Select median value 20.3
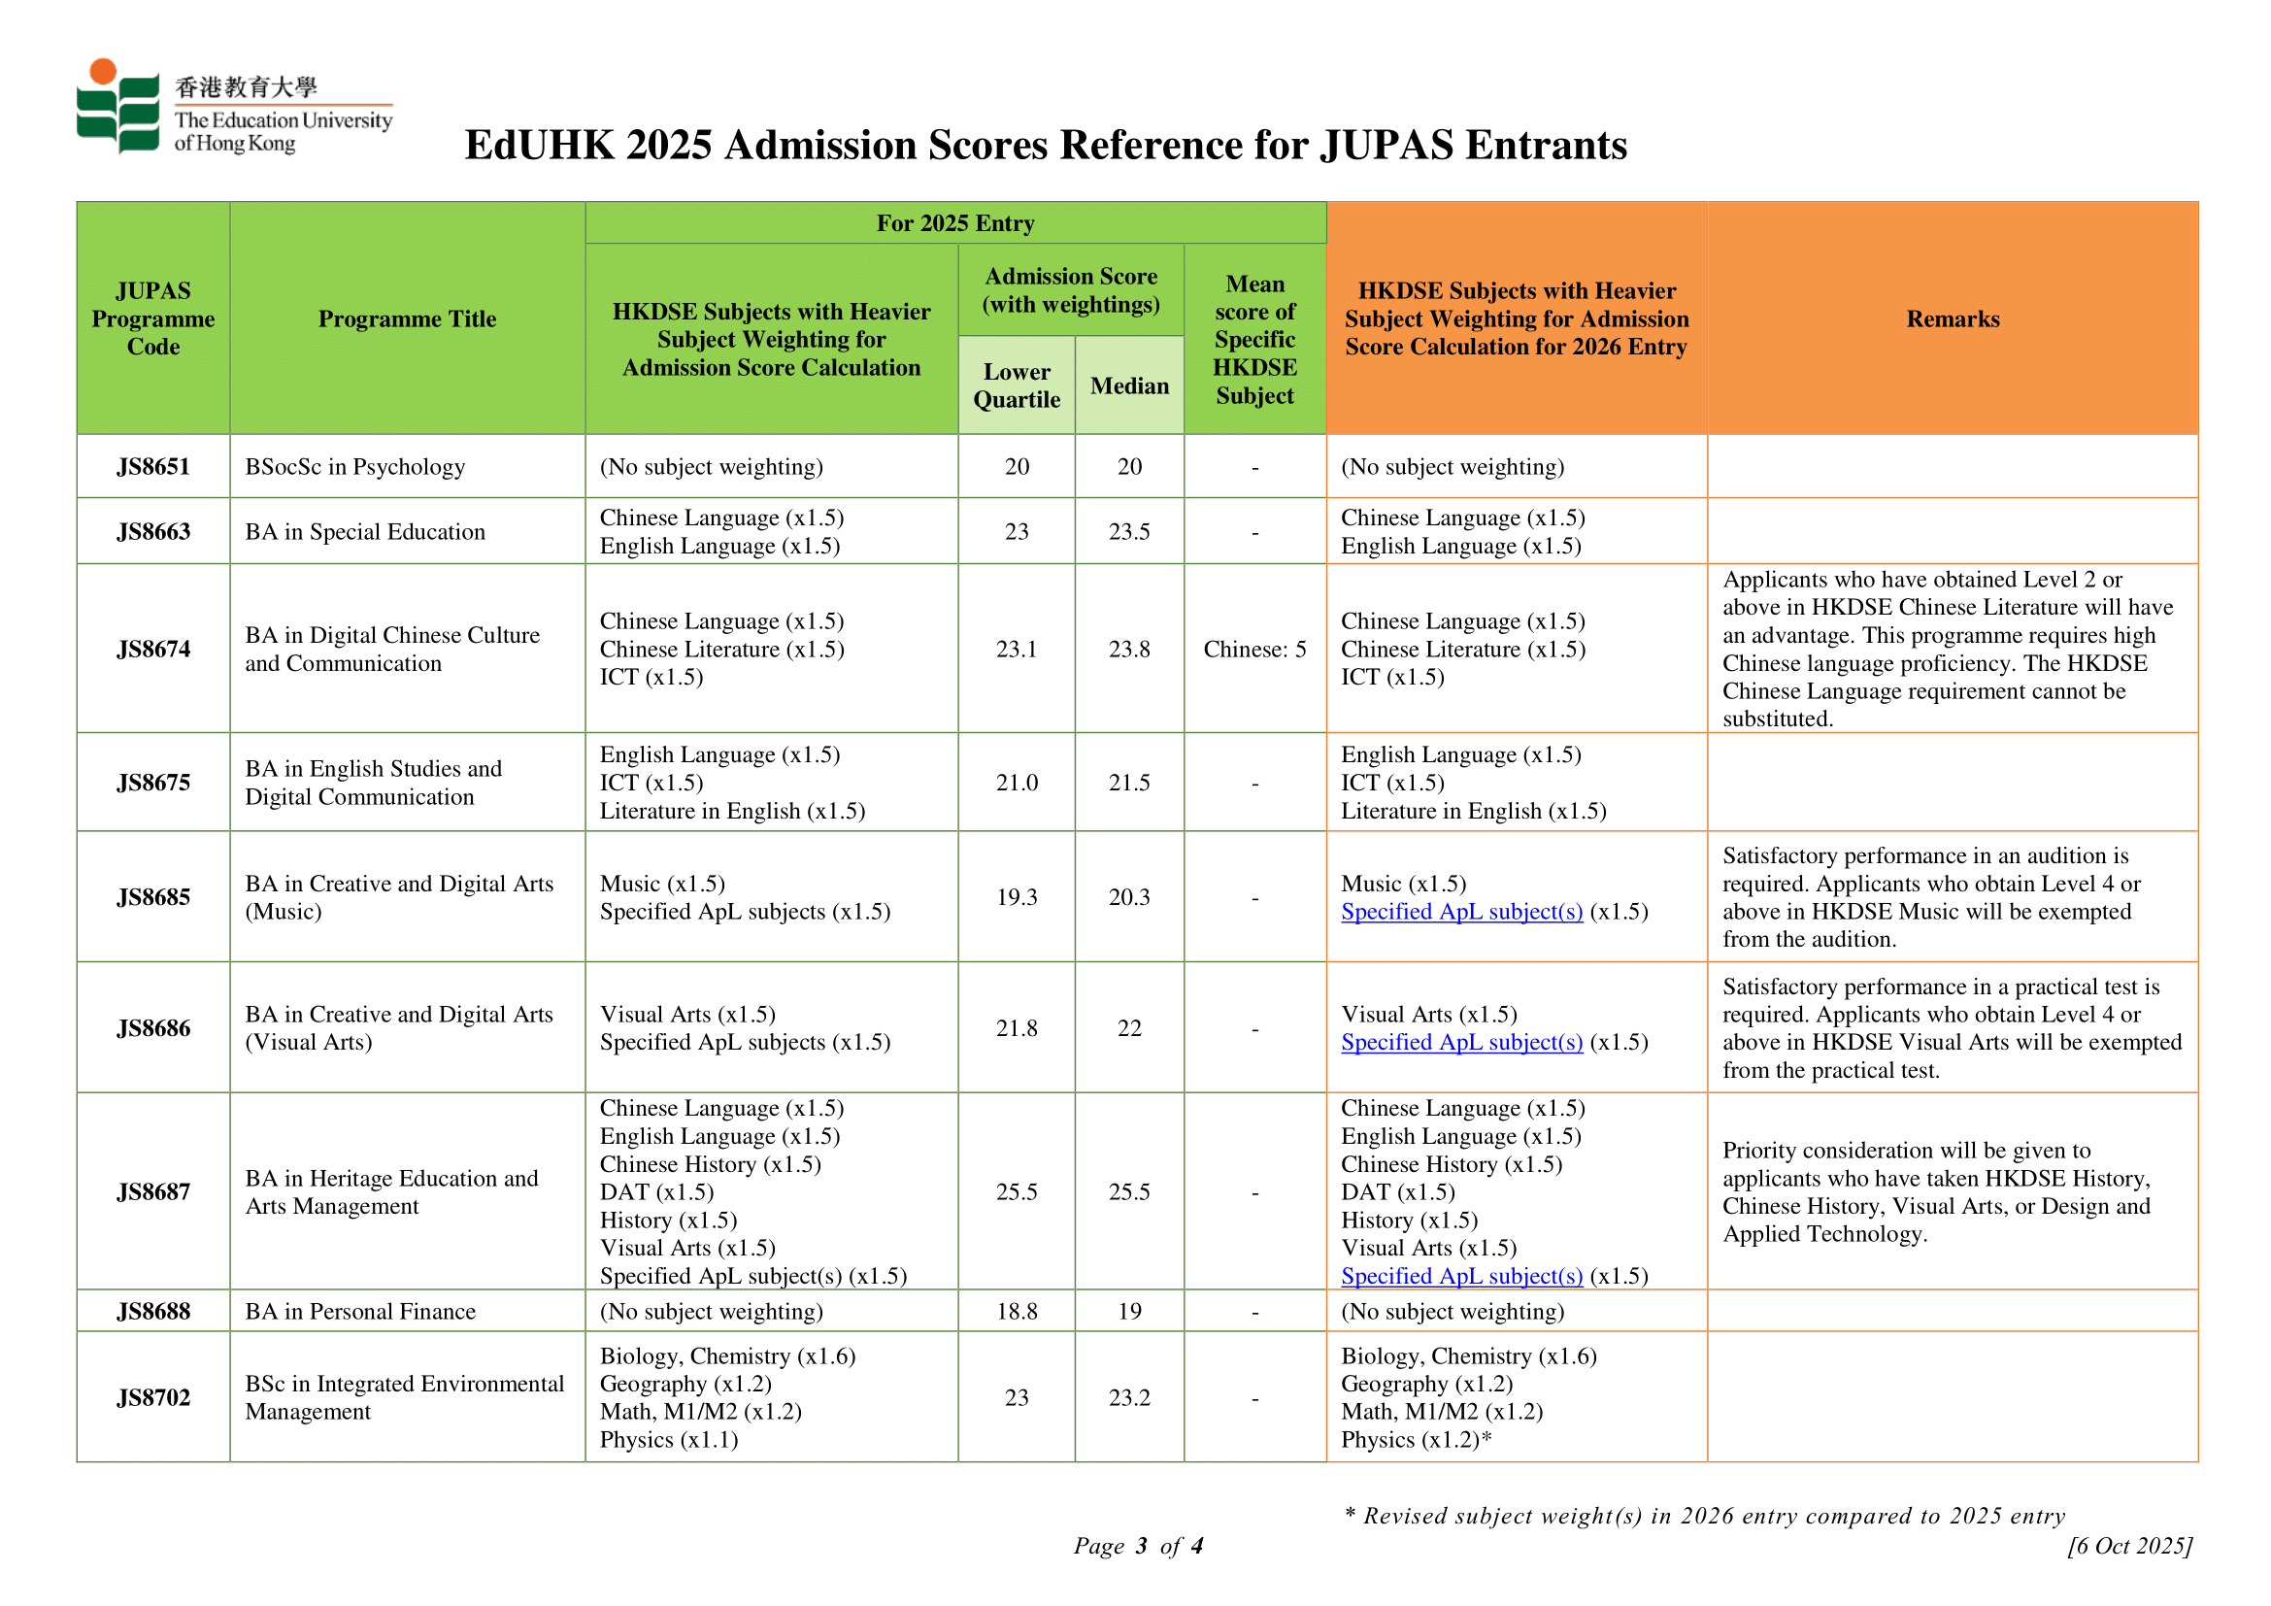 (1129, 897)
